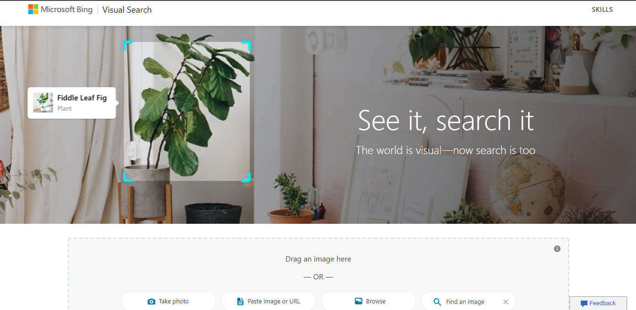Focus the Find an image input
The width and height of the screenshot is (636, 310).
[x=469, y=302]
